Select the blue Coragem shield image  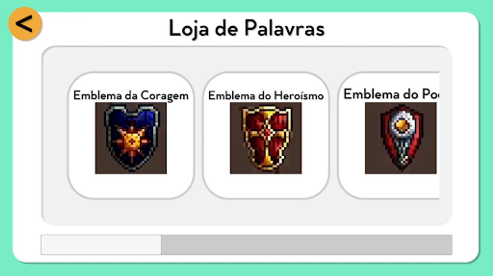(x=131, y=138)
